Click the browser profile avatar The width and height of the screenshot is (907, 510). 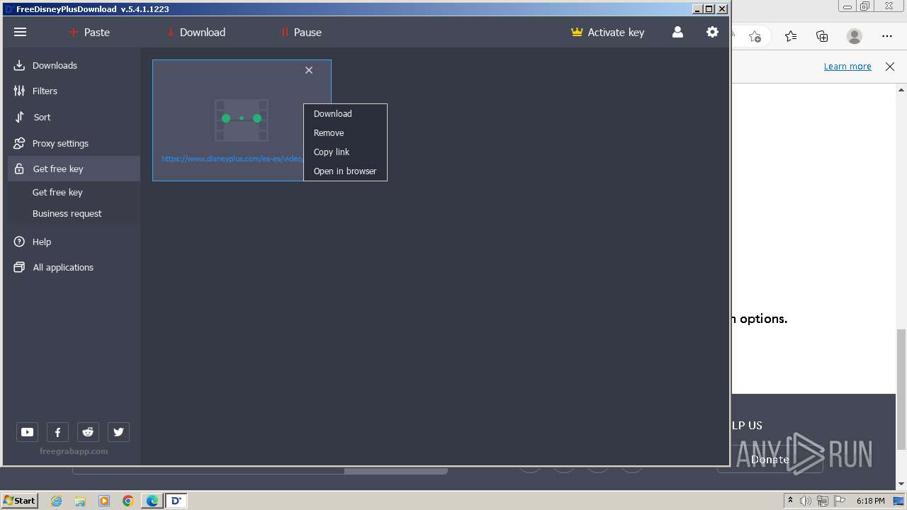tap(855, 35)
